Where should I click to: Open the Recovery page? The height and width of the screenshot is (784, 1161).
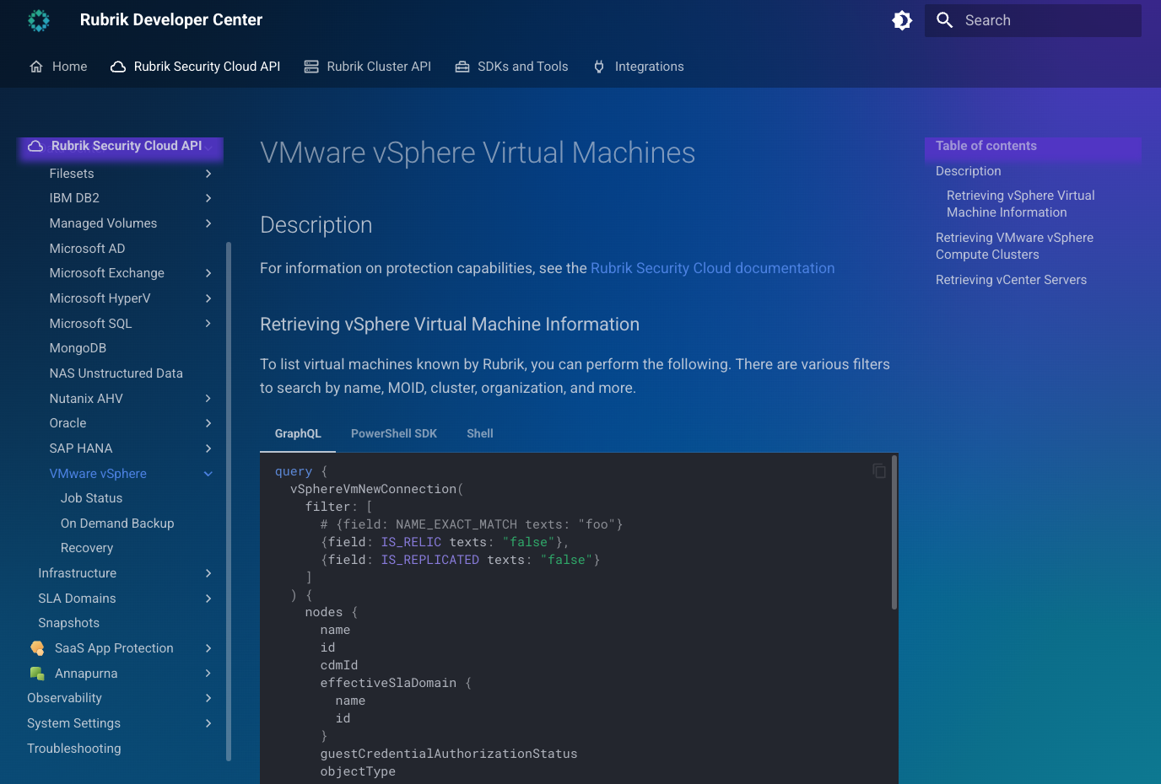(87, 548)
